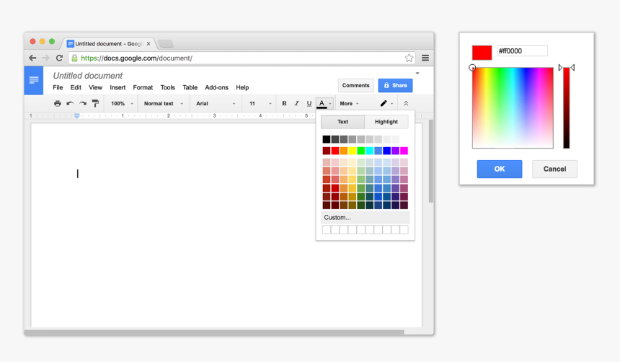Choose the black color swatch
Viewport: 620px width, 362px height.
327,139
